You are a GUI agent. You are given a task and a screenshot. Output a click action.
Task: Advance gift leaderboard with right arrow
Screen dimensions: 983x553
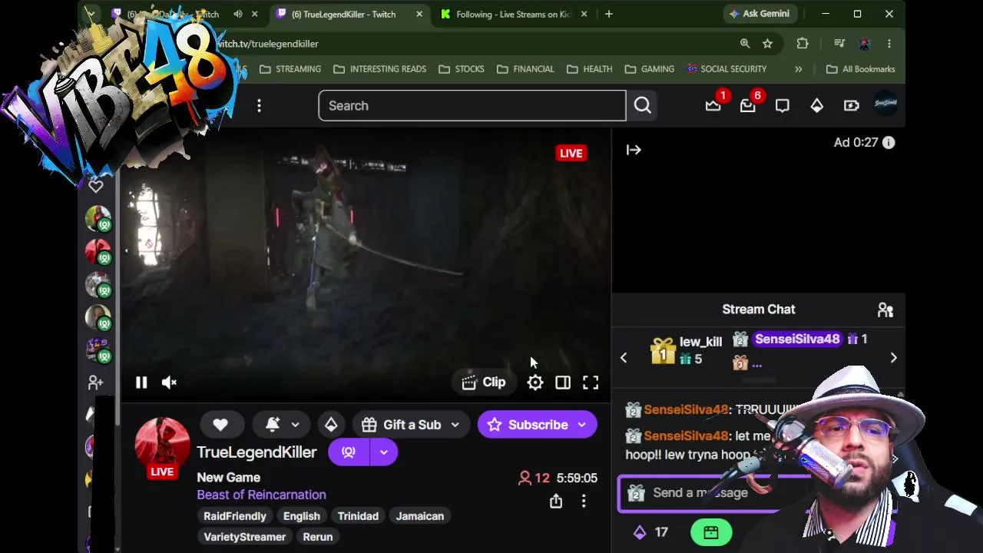click(x=893, y=358)
